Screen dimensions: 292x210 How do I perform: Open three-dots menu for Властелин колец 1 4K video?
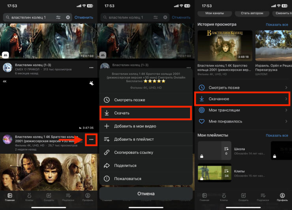91,140
